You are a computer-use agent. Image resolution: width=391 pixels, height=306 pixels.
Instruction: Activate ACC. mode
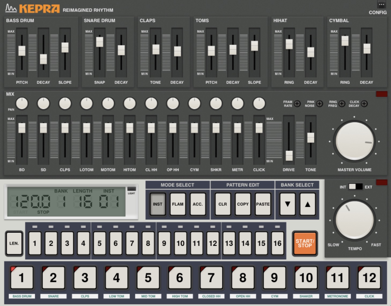(198, 204)
